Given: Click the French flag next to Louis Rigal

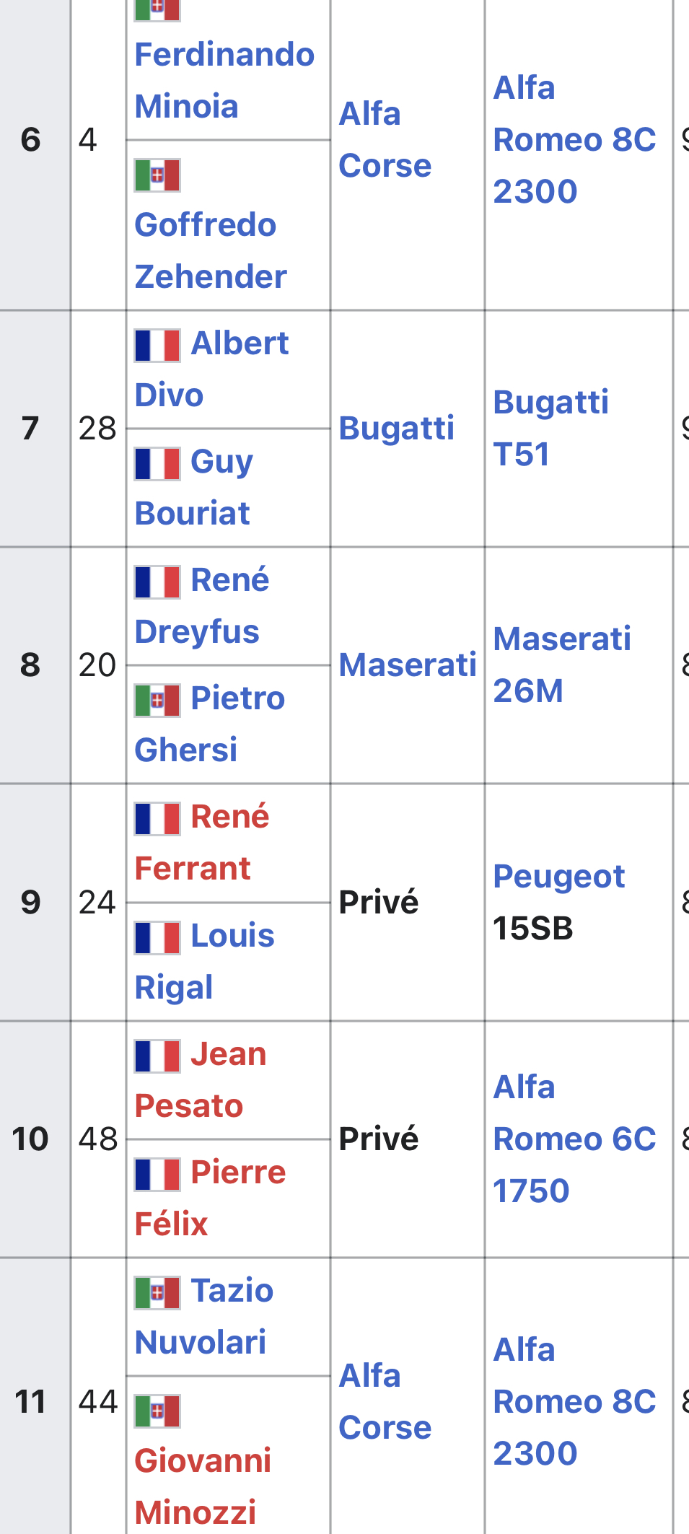Looking at the screenshot, I should 157,937.
